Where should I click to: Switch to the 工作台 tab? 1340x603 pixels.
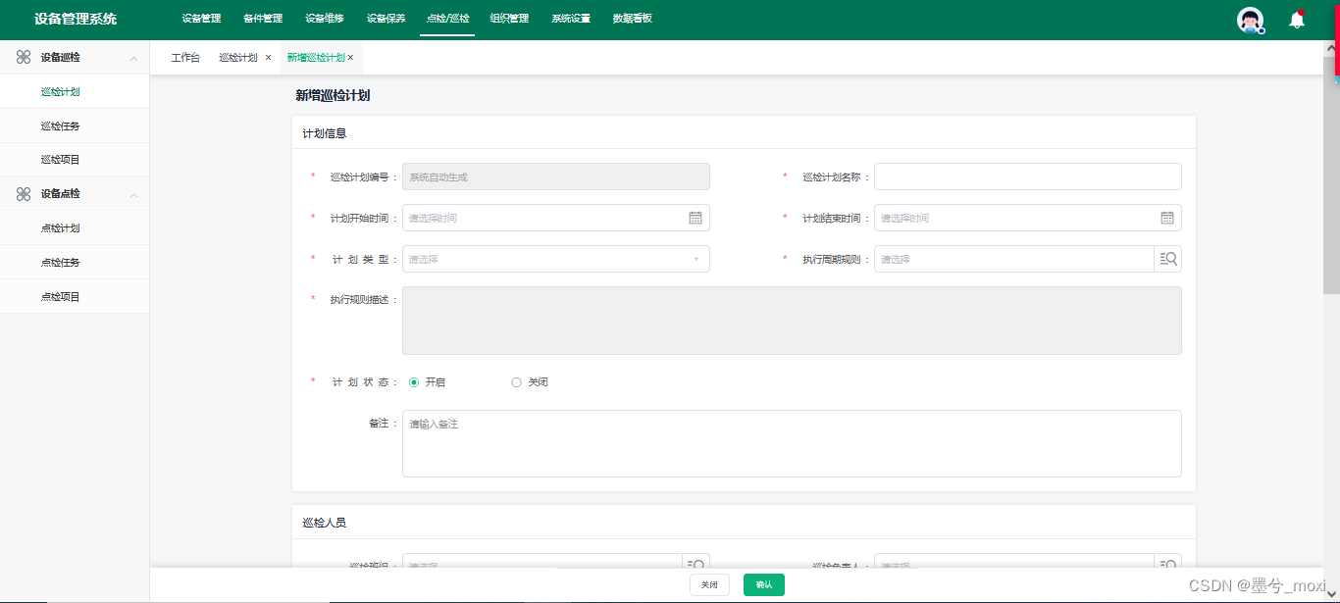pos(185,58)
